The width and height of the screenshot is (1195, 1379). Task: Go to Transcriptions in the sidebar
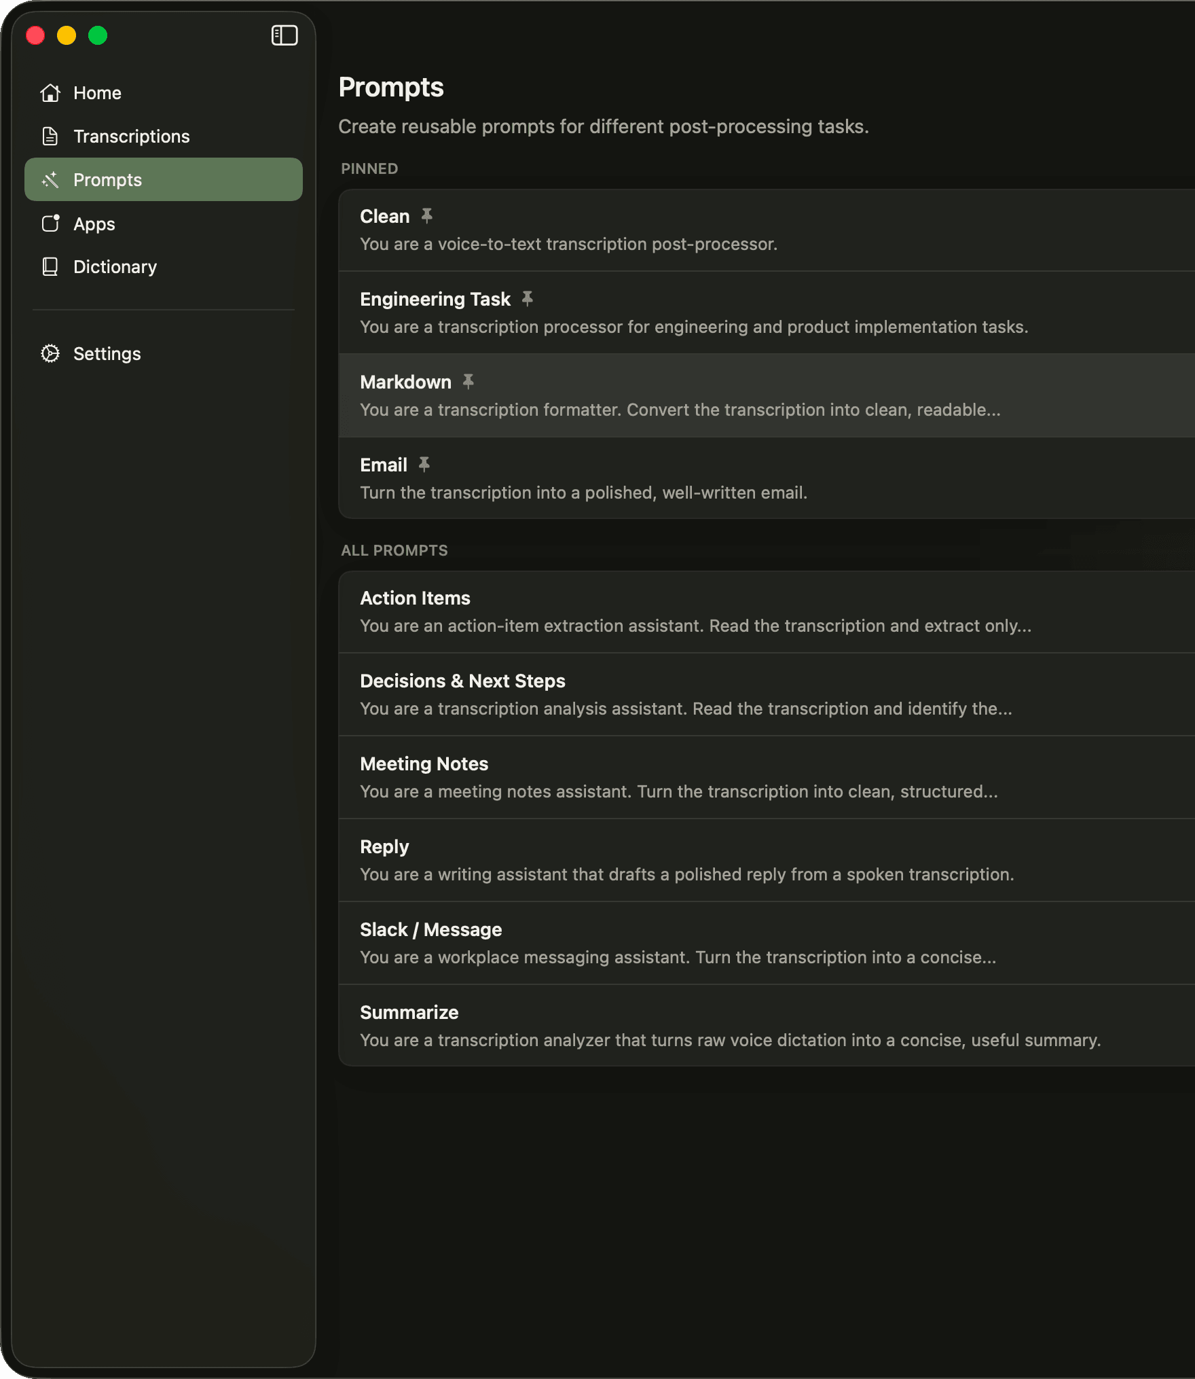[131, 137]
